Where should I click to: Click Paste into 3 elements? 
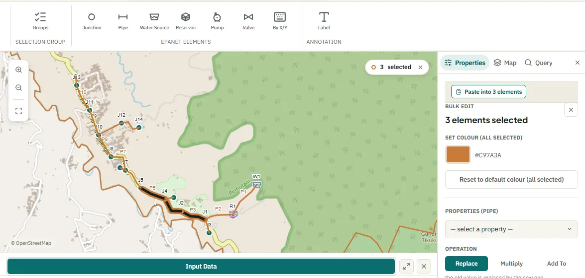[x=488, y=91]
